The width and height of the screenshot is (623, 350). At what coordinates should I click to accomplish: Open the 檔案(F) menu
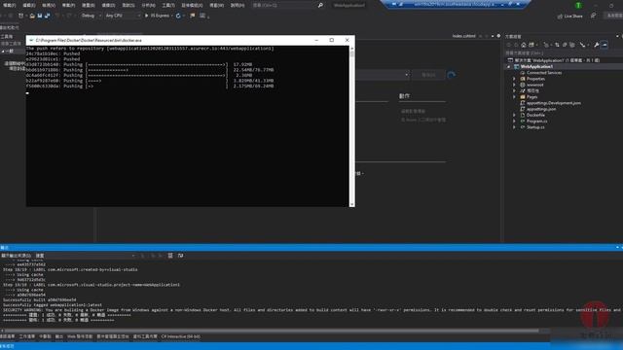coord(9,5)
